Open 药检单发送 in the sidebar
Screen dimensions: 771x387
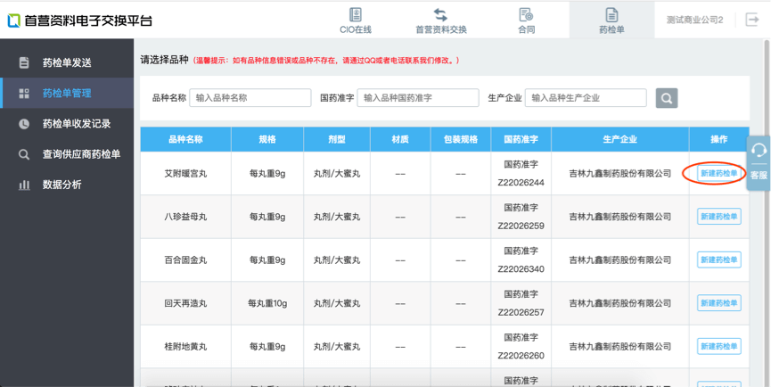(67, 62)
